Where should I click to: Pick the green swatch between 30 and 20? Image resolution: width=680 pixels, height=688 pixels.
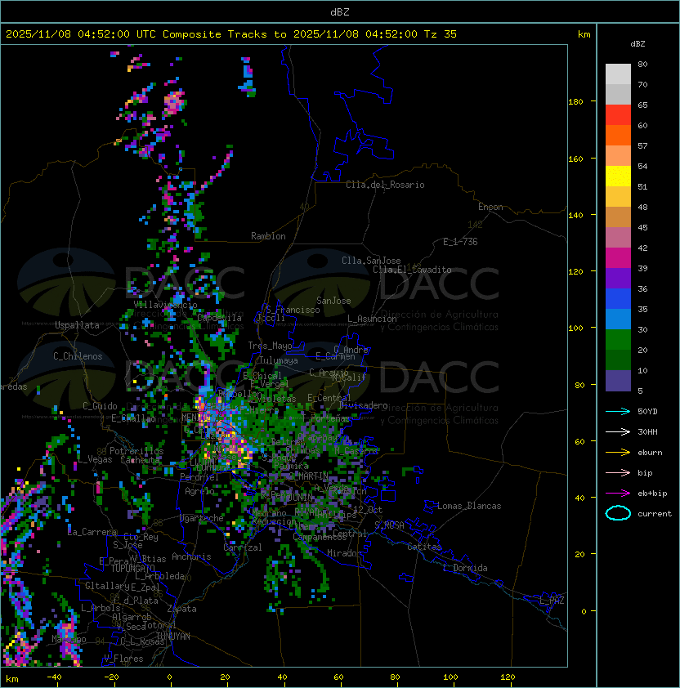coord(618,340)
